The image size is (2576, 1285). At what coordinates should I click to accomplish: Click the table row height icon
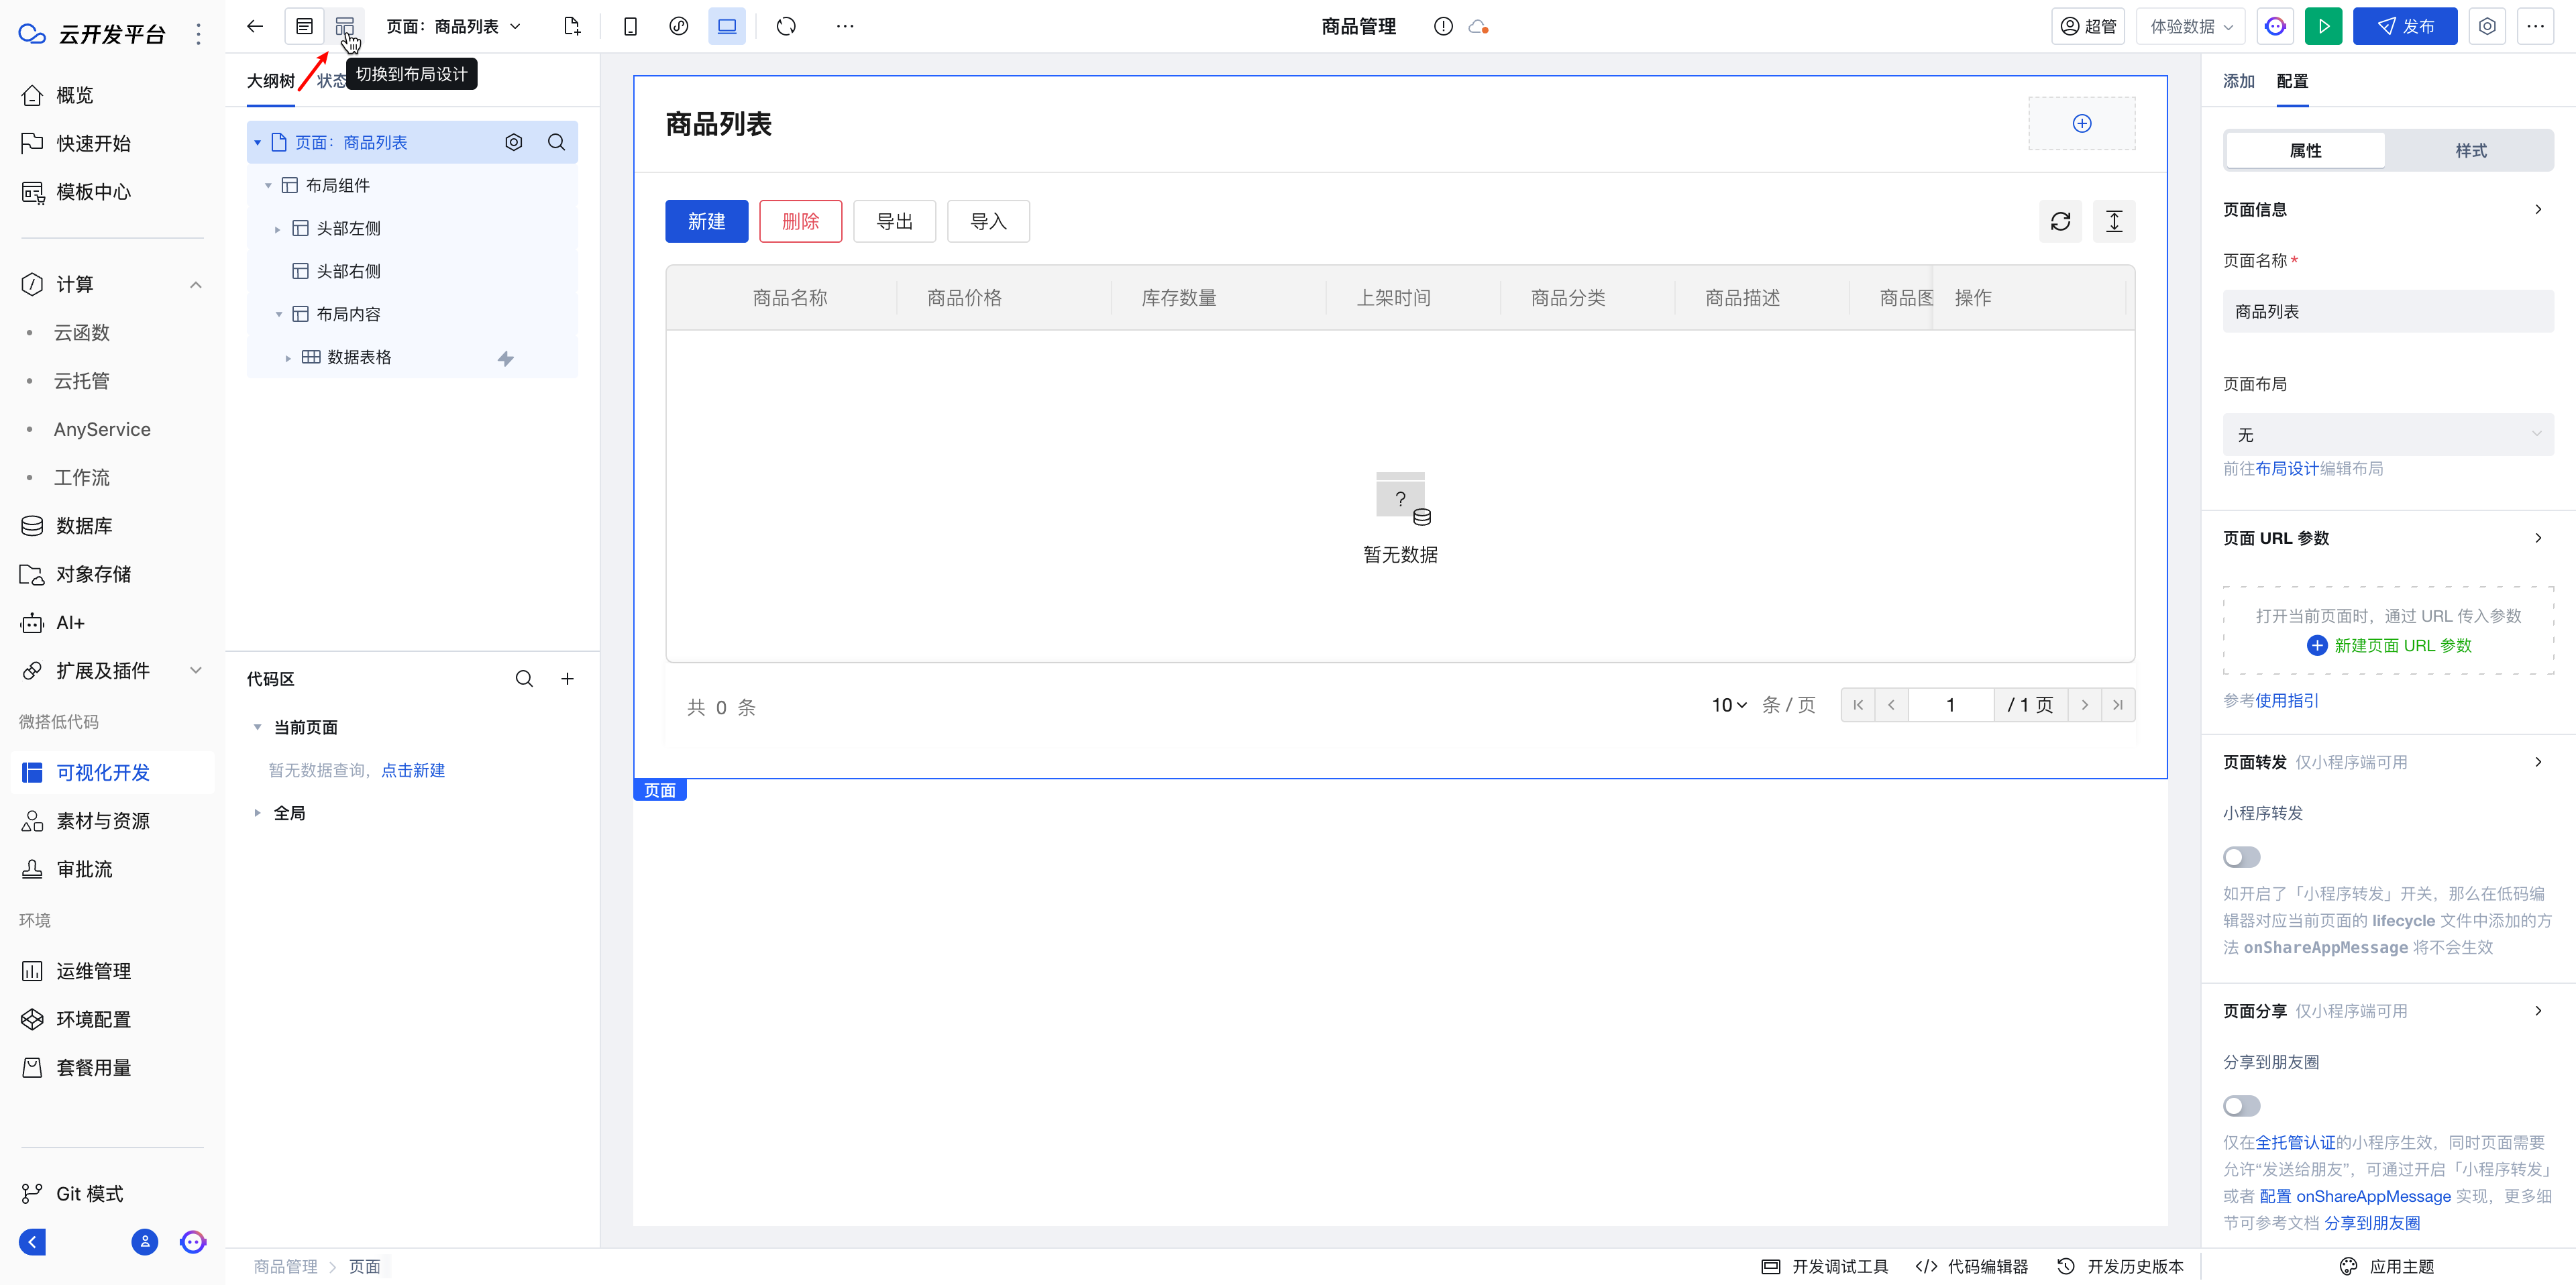2114,221
